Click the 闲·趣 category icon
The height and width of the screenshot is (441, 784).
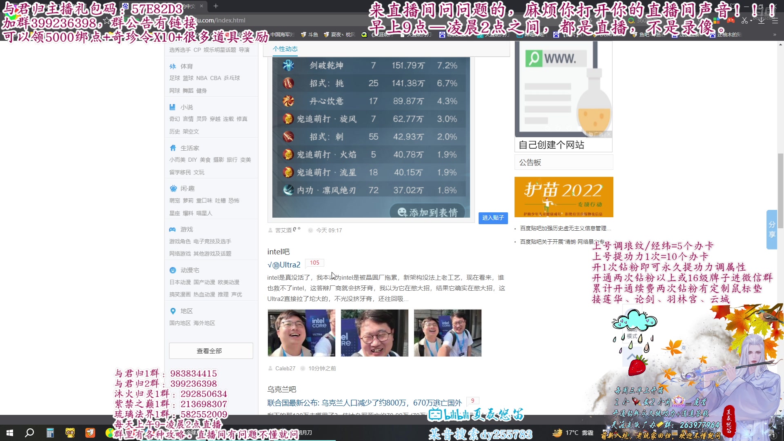(173, 188)
